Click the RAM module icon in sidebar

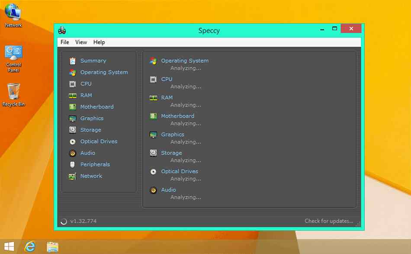tap(73, 96)
